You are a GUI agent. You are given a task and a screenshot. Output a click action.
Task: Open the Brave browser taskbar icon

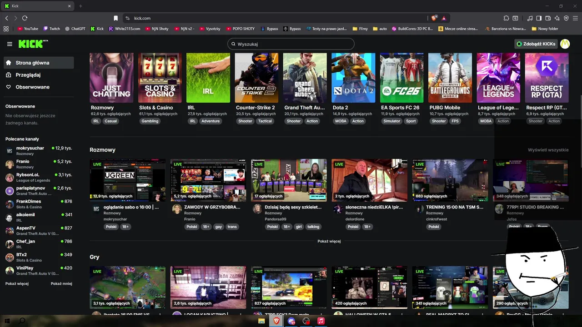point(276,321)
